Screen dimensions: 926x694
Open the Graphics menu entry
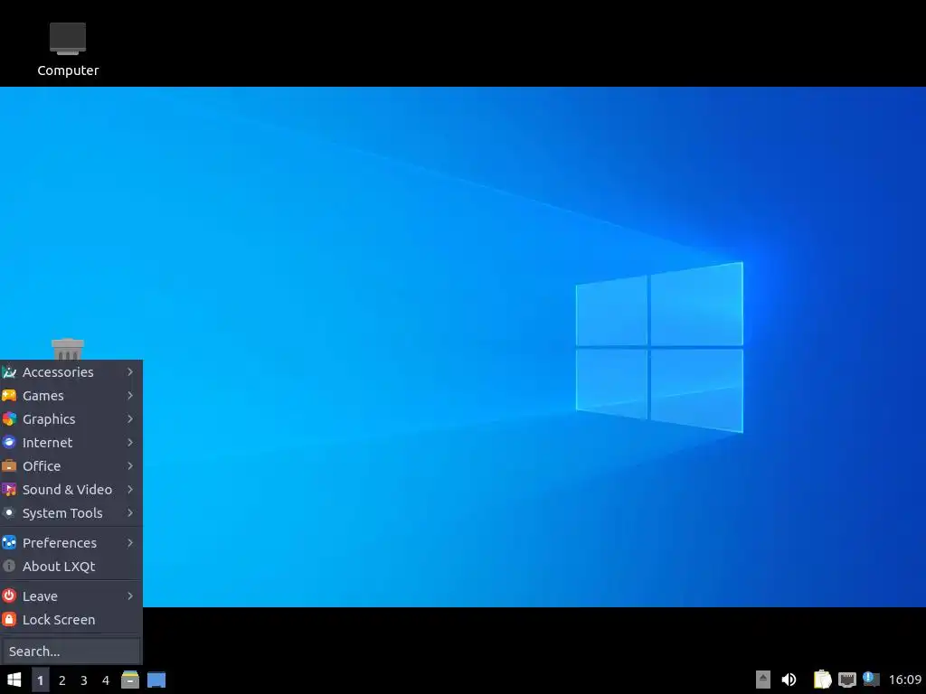pyautogui.click(x=71, y=419)
